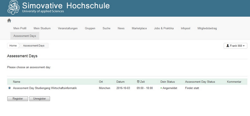
Task: Open the Mein Studium menu
Action: click(42, 28)
